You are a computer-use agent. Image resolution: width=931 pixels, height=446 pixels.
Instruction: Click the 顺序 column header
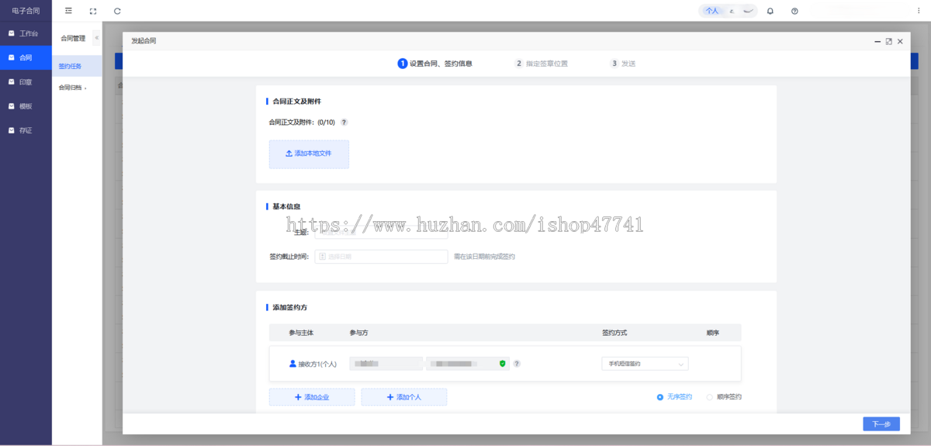[x=712, y=333]
